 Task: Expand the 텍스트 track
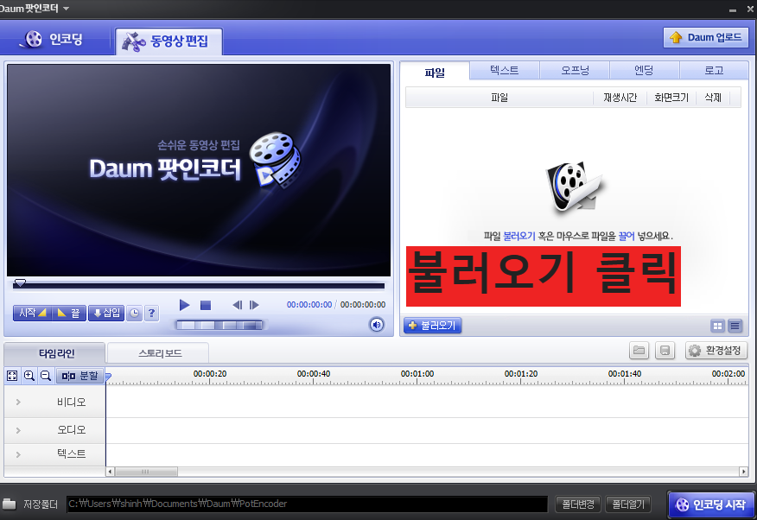[x=18, y=454]
